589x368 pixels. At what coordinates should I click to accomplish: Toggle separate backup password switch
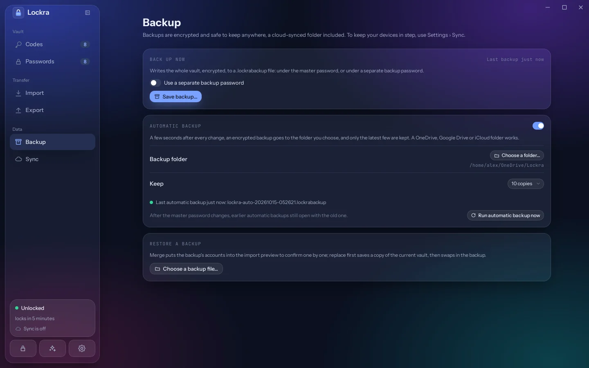click(155, 83)
